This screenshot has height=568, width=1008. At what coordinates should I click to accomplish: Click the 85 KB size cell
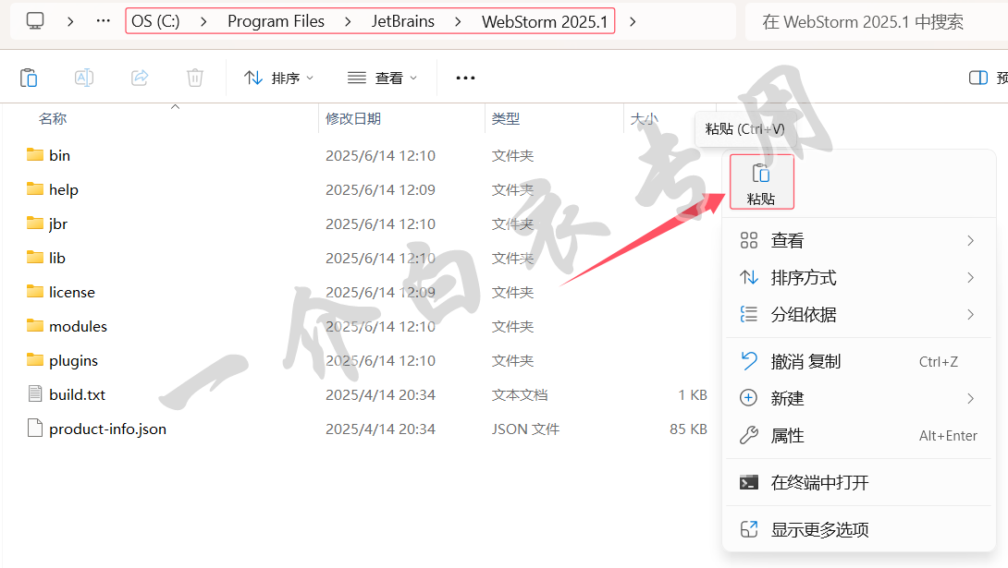tap(688, 429)
